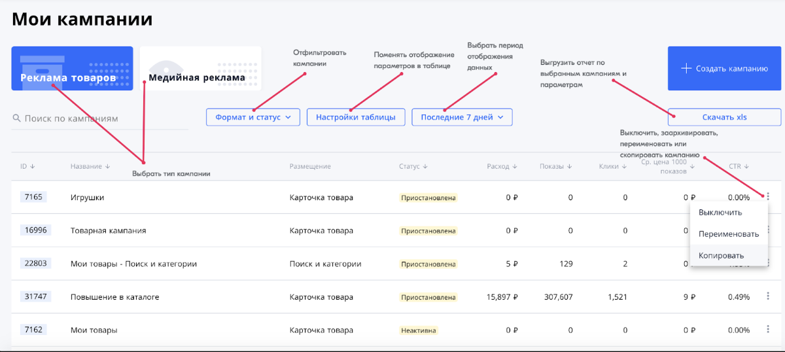Open the three-dot menu for Повышение в каталоге
Image resolution: width=785 pixels, height=352 pixels.
[767, 296]
